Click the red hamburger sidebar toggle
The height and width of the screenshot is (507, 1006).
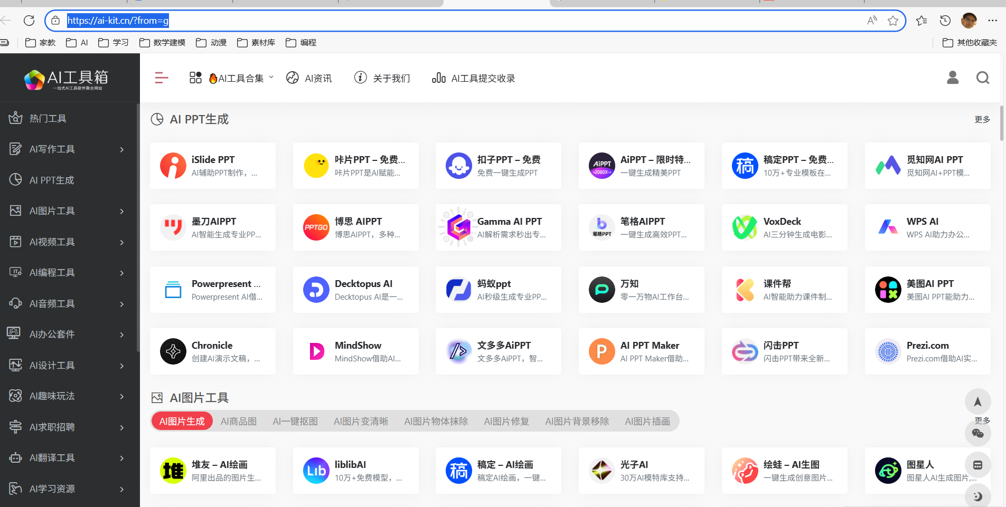(x=162, y=78)
